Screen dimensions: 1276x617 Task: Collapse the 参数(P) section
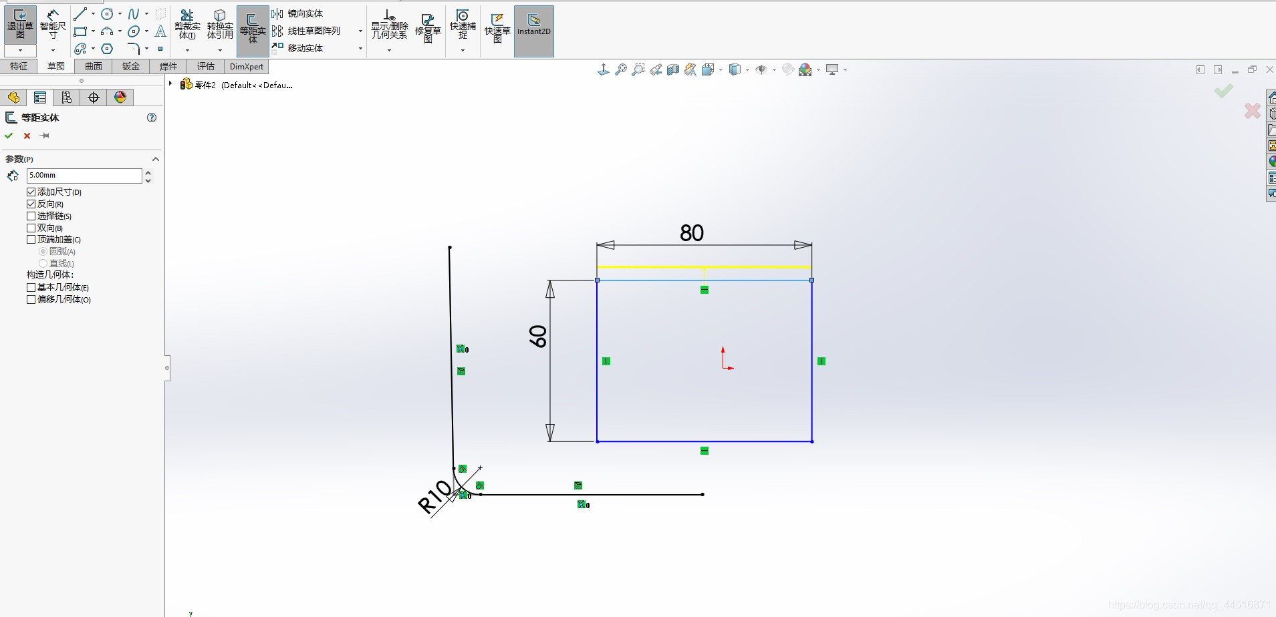tap(156, 159)
